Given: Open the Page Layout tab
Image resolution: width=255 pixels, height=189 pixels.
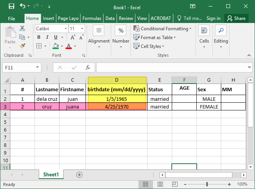Looking at the screenshot, I should 68,18.
